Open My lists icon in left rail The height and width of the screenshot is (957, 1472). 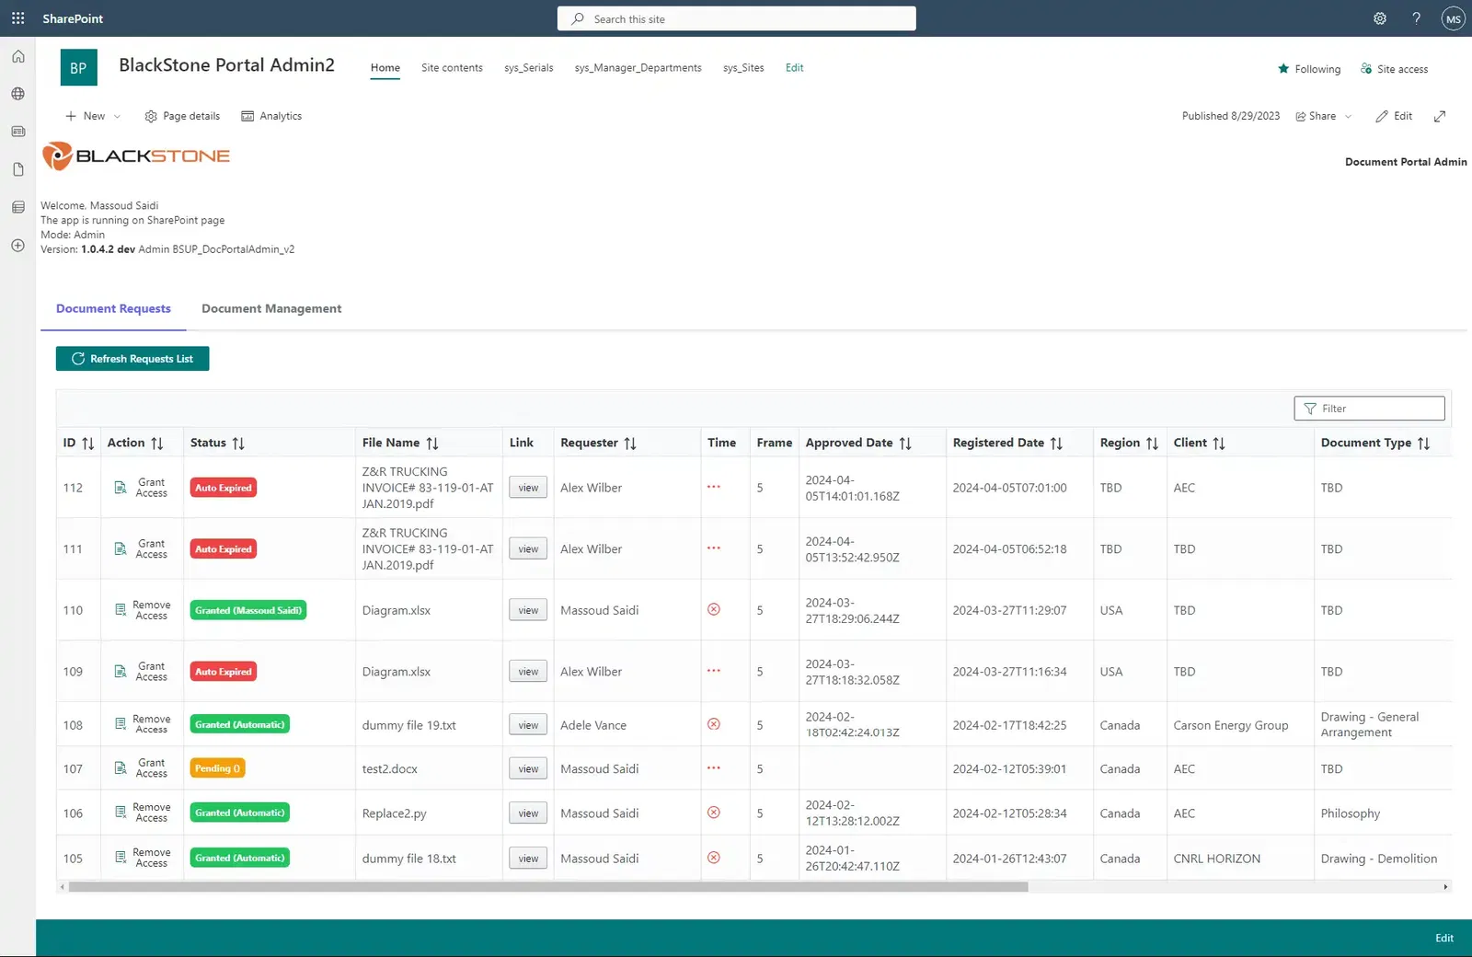[x=17, y=207]
